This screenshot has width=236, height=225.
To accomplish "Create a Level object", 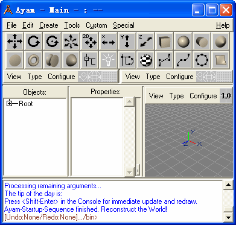I will [90, 60].
